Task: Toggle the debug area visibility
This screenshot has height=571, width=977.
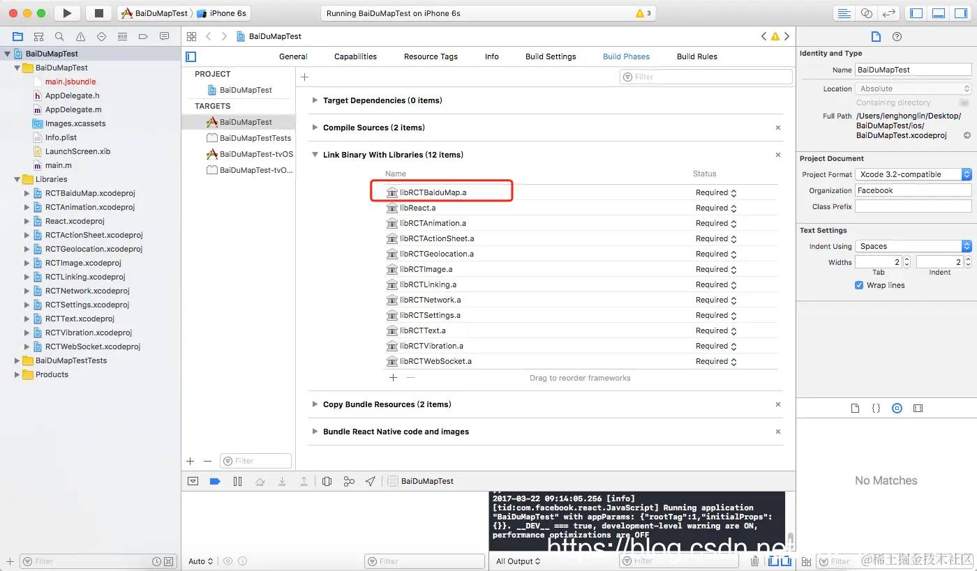Action: [x=939, y=13]
